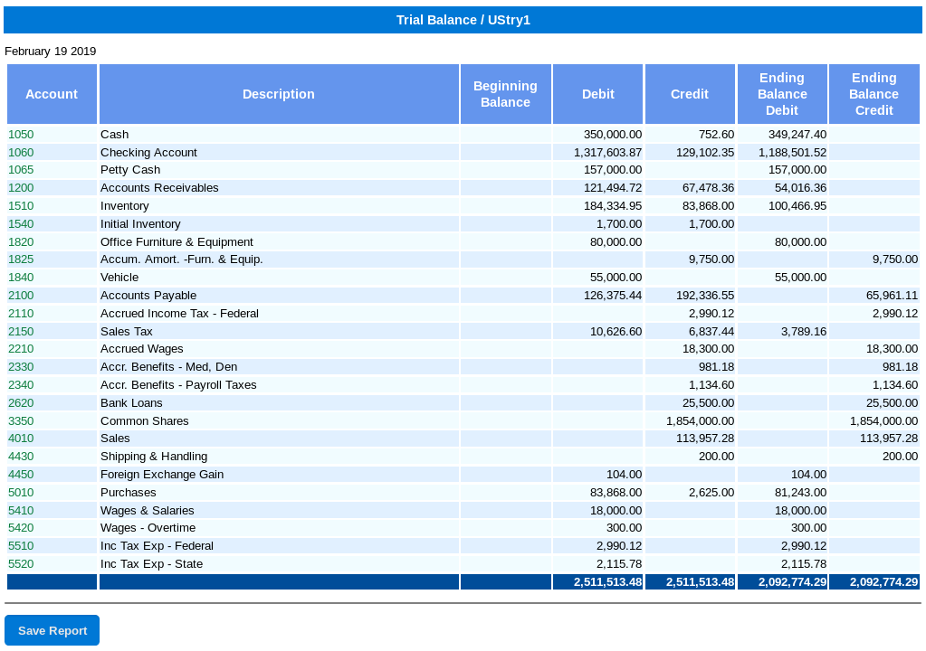Screen dimensions: 926x651
Task: Open account 5510 link
Action: click(x=21, y=546)
